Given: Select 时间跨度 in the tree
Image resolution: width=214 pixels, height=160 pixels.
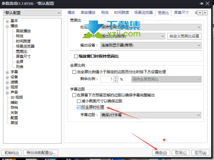Looking at the screenshot, I should point(23,41).
